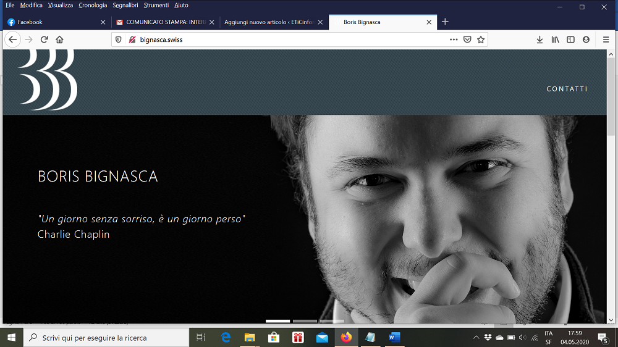Open the Cronologia menu

[93, 5]
